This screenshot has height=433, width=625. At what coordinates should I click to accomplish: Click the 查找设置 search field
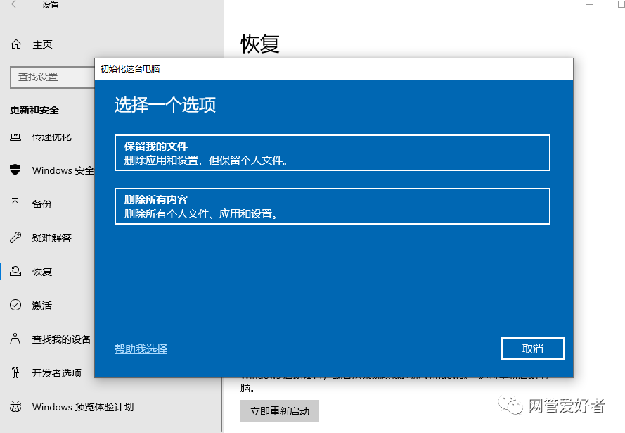point(53,77)
